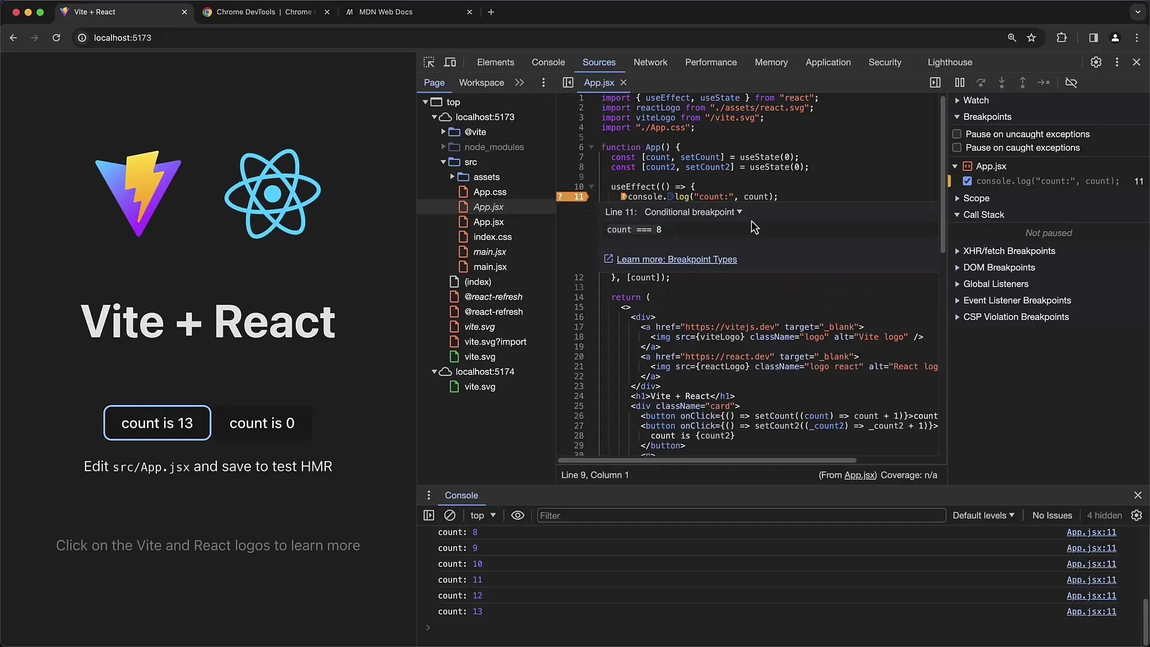The width and height of the screenshot is (1150, 647).
Task: Enable Pause on uncaught exceptions checkbox
Action: pyautogui.click(x=957, y=134)
